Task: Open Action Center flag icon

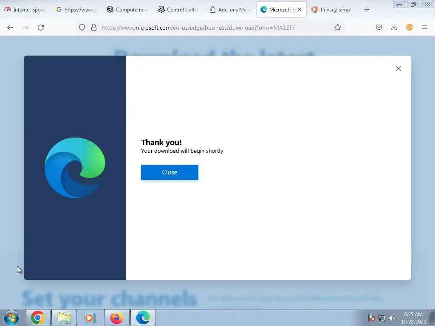Action: pyautogui.click(x=372, y=318)
